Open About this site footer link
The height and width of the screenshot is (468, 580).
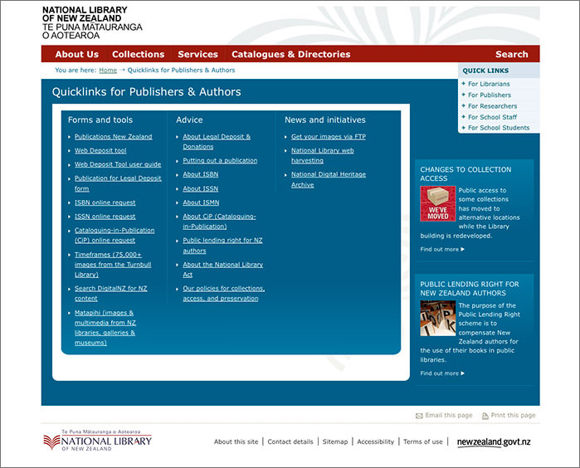pyautogui.click(x=236, y=441)
